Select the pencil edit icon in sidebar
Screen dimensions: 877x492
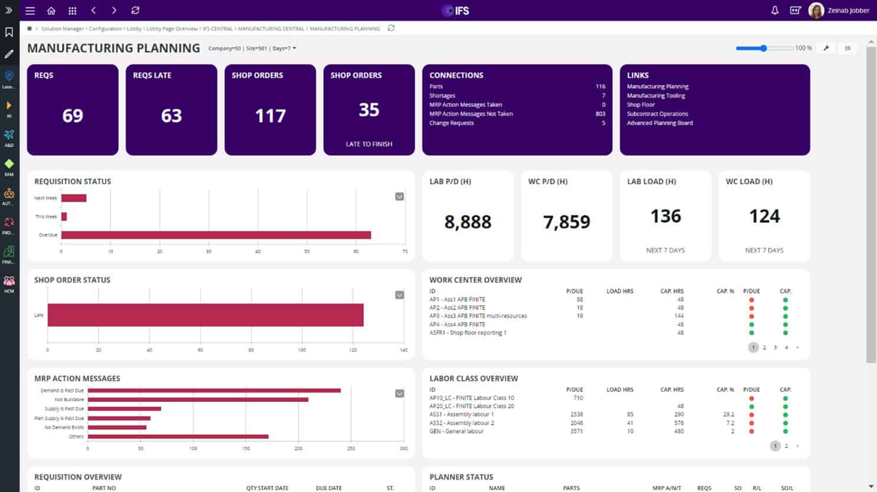point(9,54)
